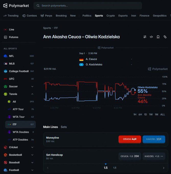Set chart range to ALL
171x174 pixels.
tap(163, 115)
